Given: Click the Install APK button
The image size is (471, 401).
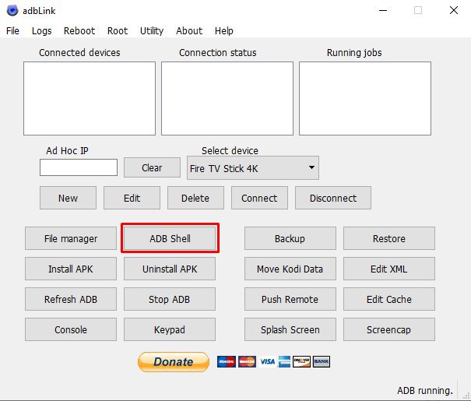Looking at the screenshot, I should (x=71, y=269).
